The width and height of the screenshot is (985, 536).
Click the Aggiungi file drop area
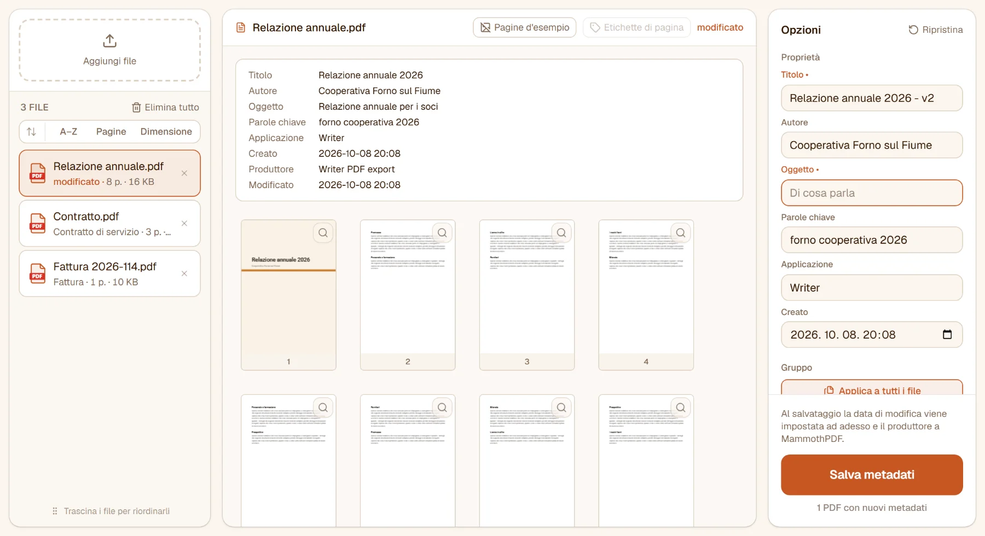click(x=109, y=50)
